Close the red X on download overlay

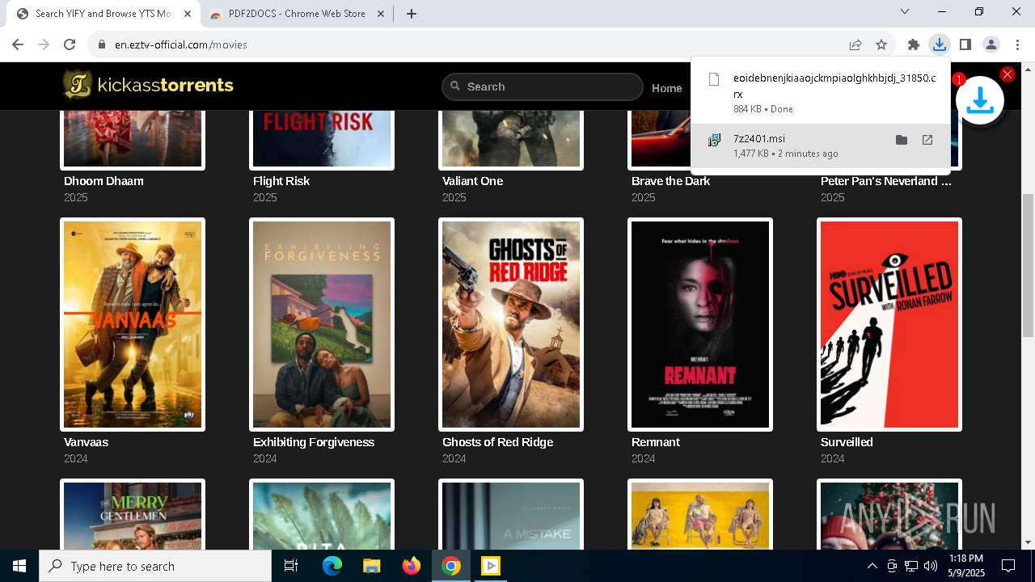(x=1008, y=74)
